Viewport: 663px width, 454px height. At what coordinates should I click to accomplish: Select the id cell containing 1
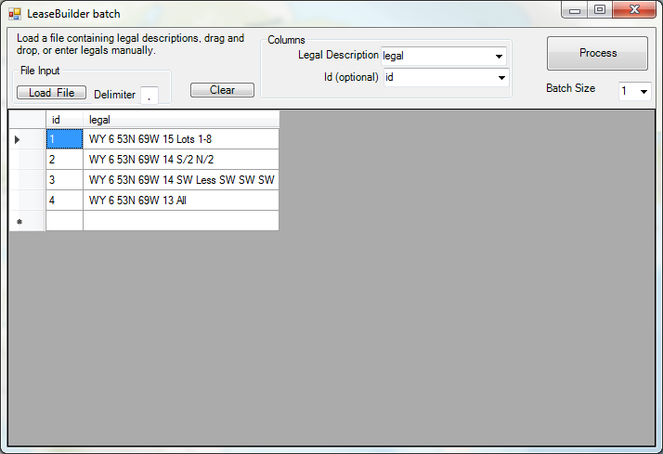[64, 139]
